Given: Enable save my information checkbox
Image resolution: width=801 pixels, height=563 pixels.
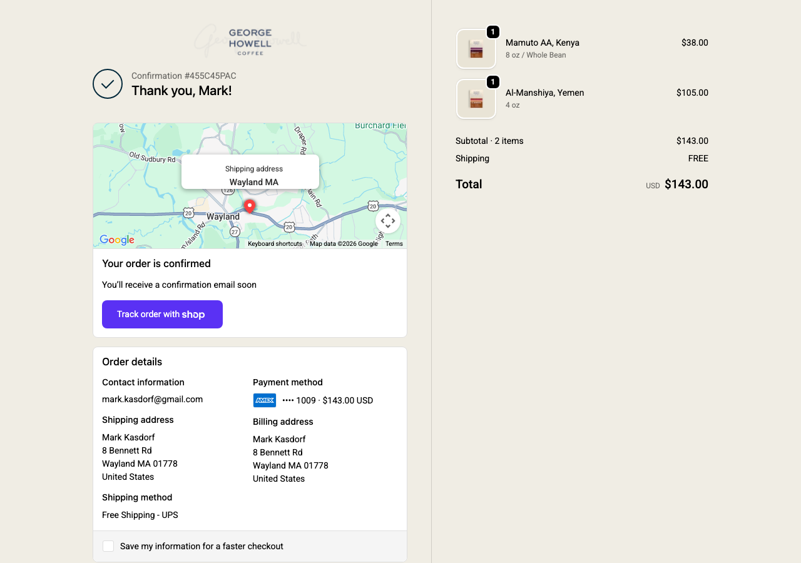Looking at the screenshot, I should click(108, 546).
